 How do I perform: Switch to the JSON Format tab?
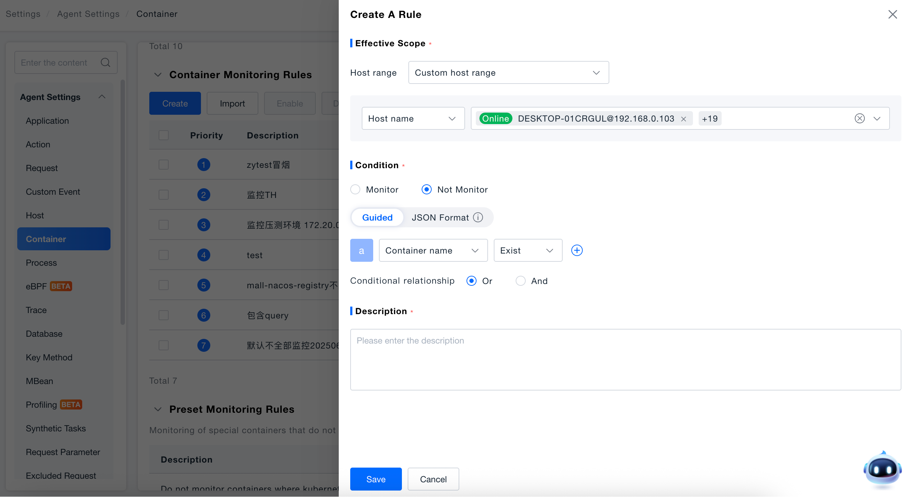pos(440,217)
